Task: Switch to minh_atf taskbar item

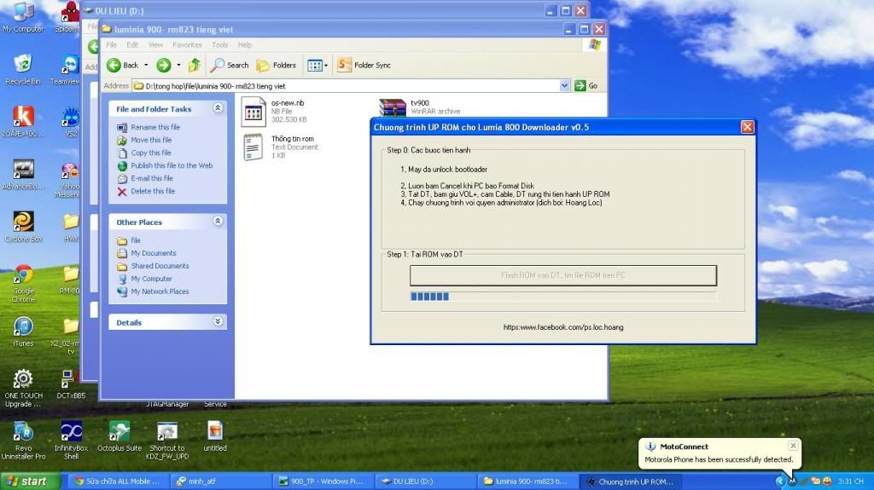Action: 219,481
